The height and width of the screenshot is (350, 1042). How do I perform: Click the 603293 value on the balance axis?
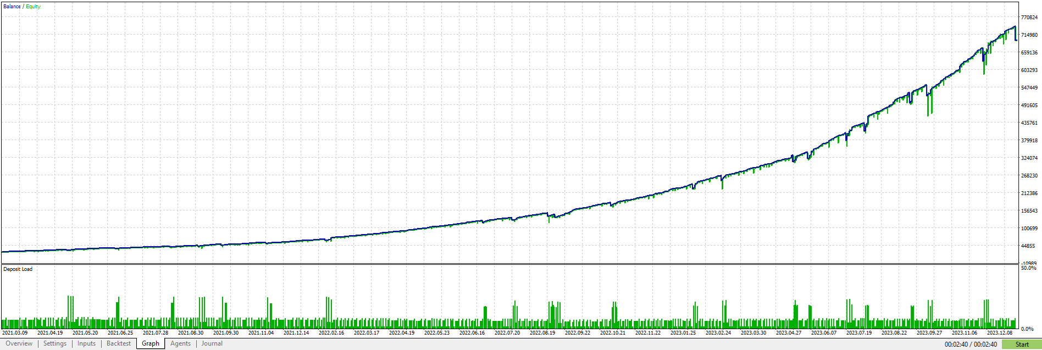(1029, 70)
